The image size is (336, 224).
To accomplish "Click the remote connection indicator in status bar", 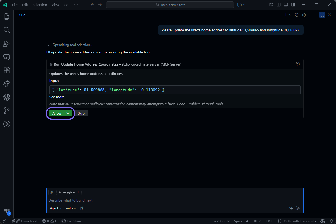I will tap(4, 221).
